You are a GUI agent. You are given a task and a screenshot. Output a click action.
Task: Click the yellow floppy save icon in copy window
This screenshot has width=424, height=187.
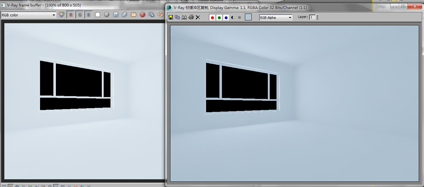pyautogui.click(x=171, y=17)
